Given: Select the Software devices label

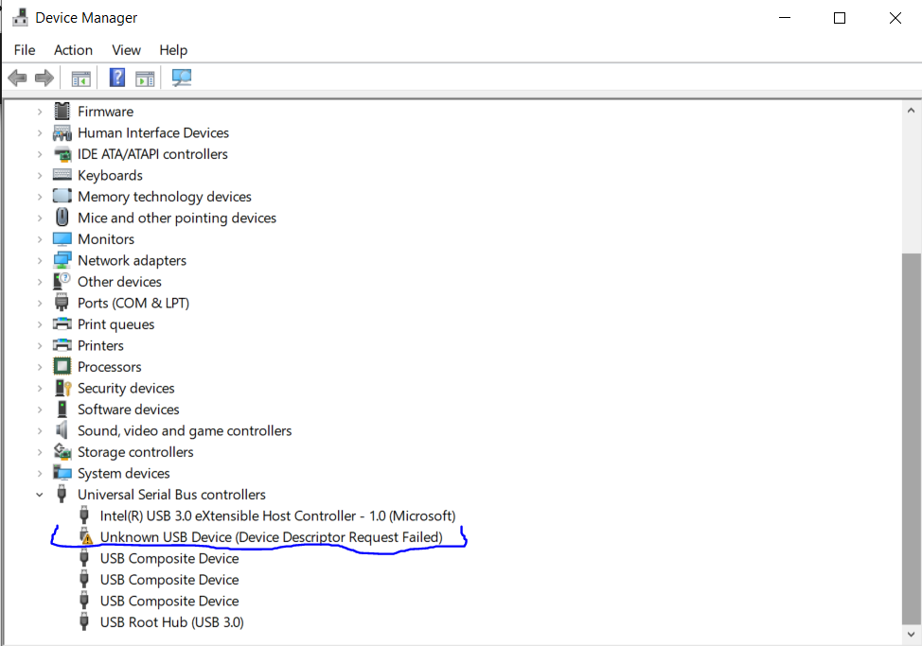Looking at the screenshot, I should 128,410.
